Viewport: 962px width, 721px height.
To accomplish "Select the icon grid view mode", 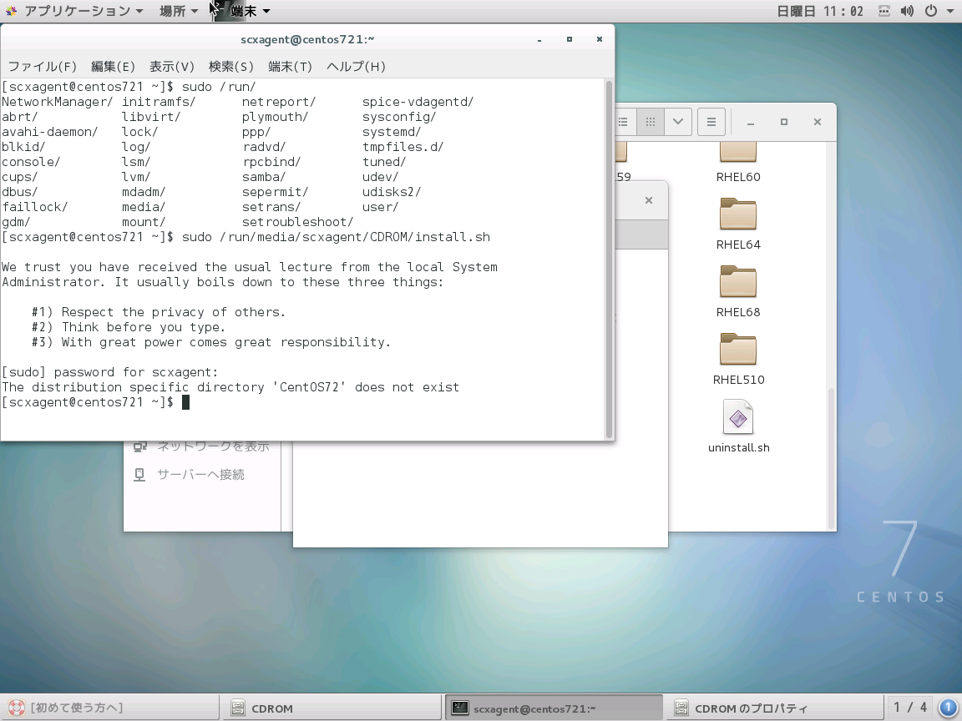I will tap(650, 121).
